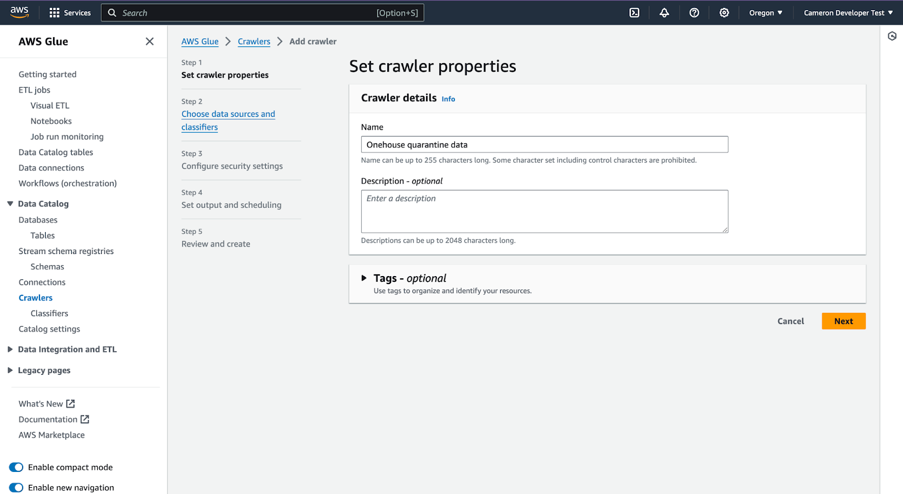Open the Services grid menu
903x494 pixels.
pyautogui.click(x=54, y=13)
